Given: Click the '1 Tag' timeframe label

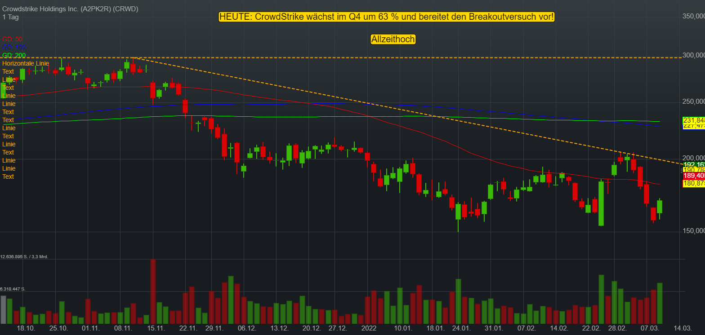Looking at the screenshot, I should point(11,17).
